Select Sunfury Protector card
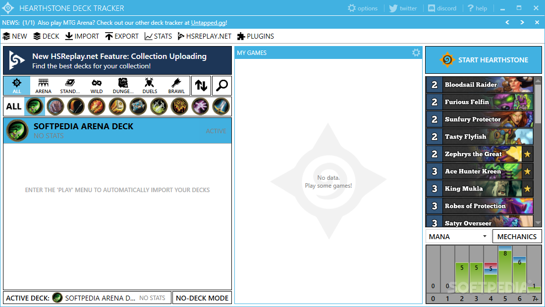Viewport: 545px width, 307px height. (480, 119)
